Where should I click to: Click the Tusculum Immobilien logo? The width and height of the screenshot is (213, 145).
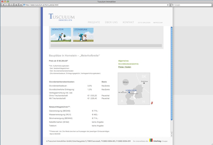pyautogui.click(x=62, y=17)
